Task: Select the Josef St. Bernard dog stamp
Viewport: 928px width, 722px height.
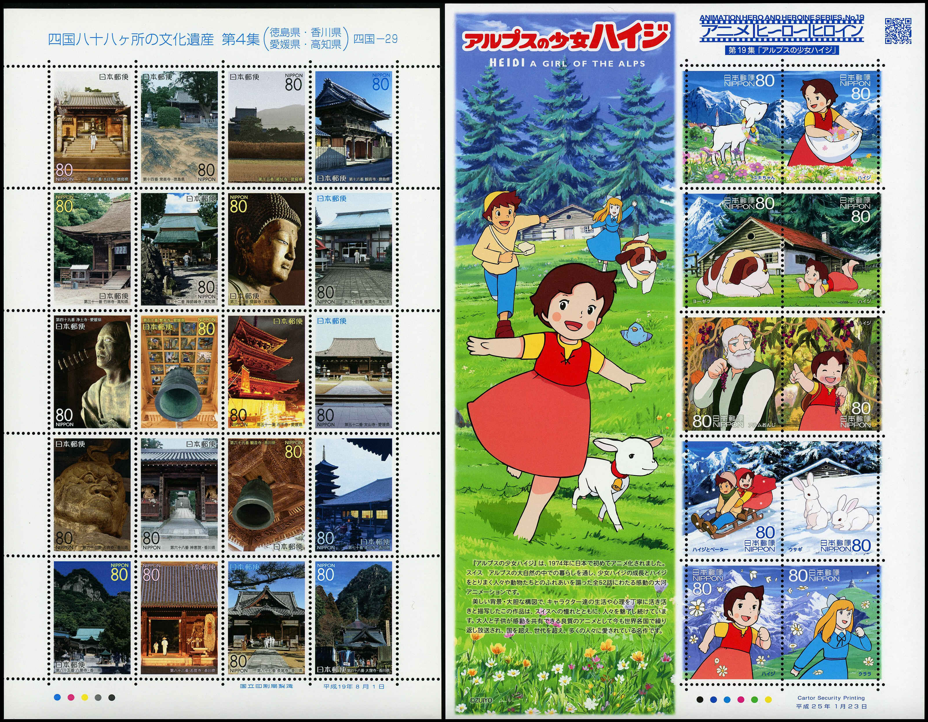Action: click(x=732, y=250)
